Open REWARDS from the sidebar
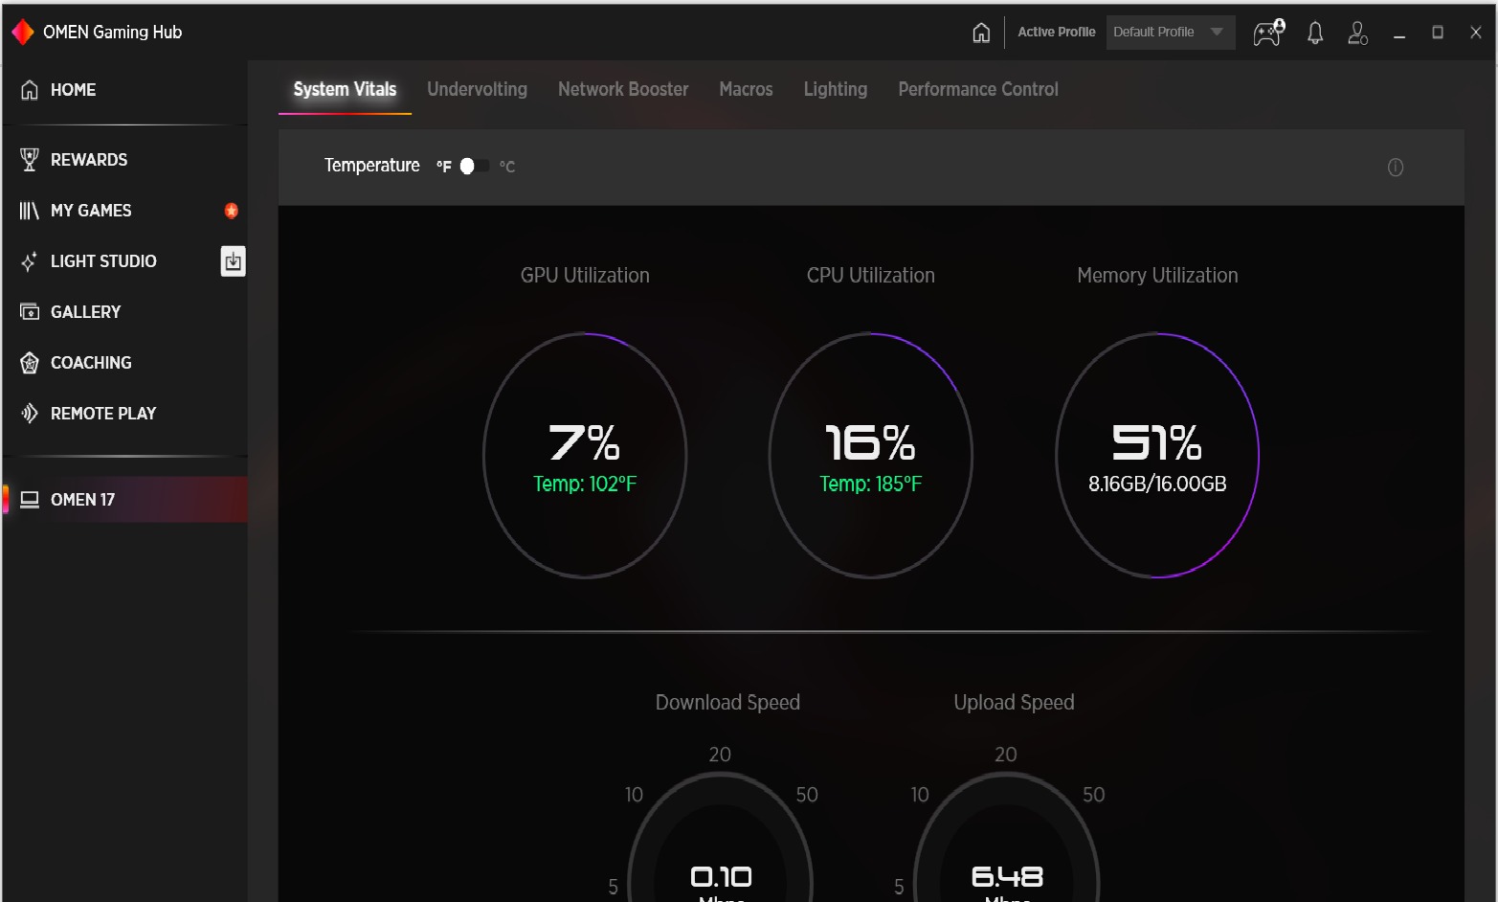This screenshot has width=1498, height=902. pos(124,160)
